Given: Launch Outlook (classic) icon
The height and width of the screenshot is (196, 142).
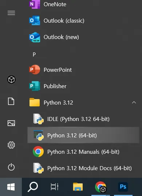Looking at the screenshot, I should pos(35,20).
